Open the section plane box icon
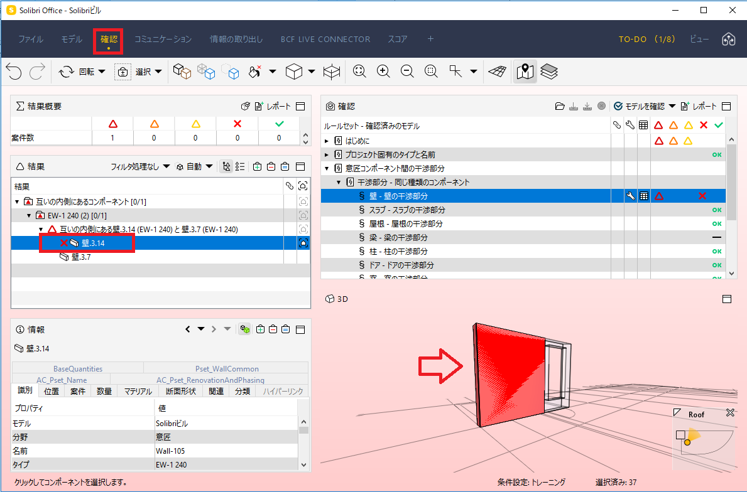The image size is (747, 492). coord(332,72)
